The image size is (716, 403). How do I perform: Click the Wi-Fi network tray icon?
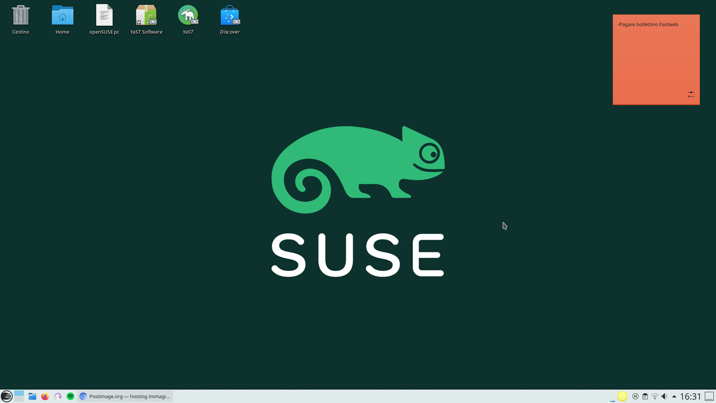pyautogui.click(x=654, y=396)
